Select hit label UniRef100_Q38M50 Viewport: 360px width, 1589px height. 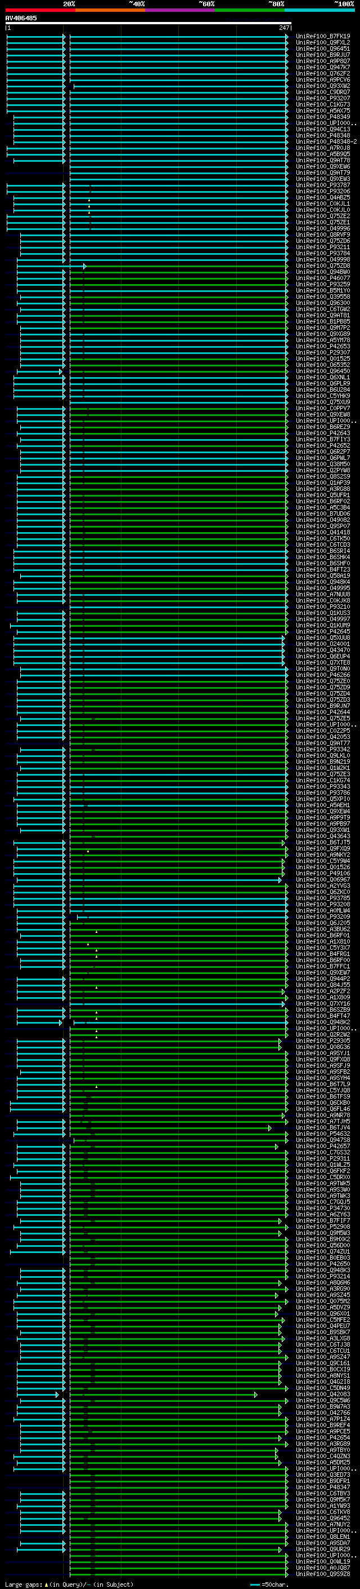(323, 464)
